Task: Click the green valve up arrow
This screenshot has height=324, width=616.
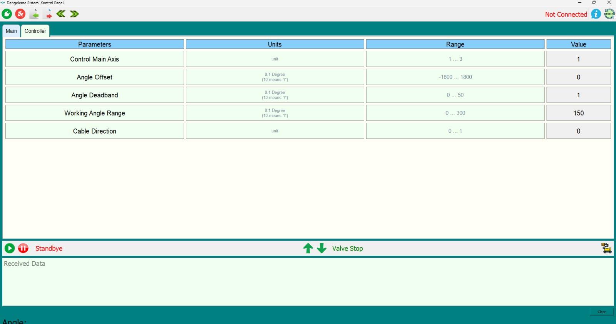Action: coord(308,248)
